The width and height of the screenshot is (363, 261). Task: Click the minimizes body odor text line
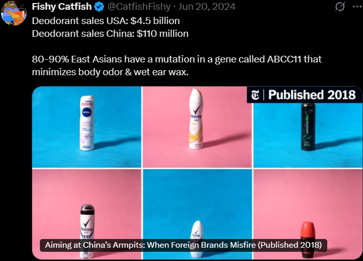110,72
